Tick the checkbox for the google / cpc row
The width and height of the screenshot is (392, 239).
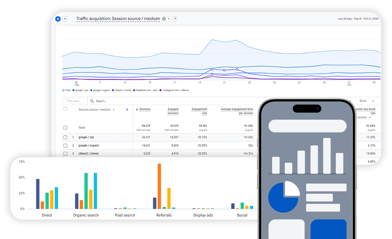click(x=65, y=137)
